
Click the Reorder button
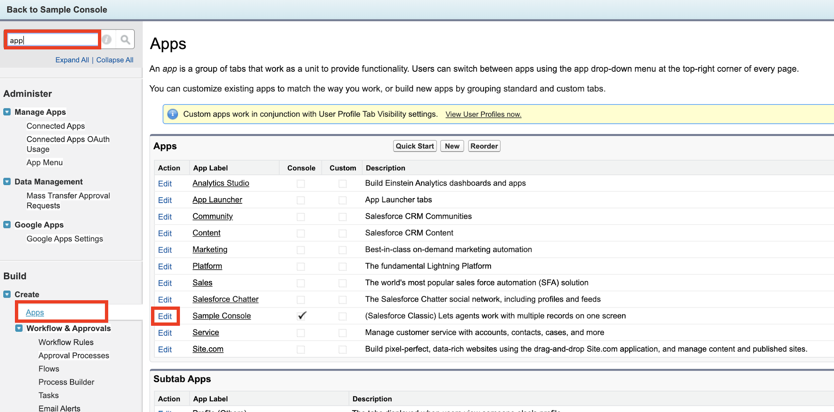click(x=484, y=146)
